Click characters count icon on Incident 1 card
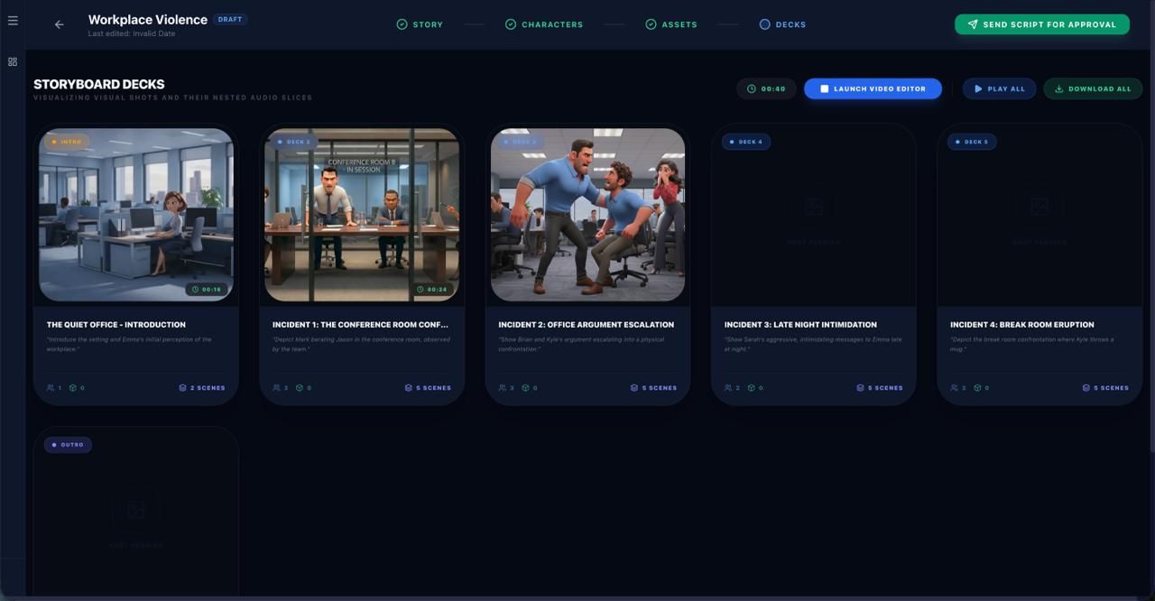1155x601 pixels. click(276, 388)
